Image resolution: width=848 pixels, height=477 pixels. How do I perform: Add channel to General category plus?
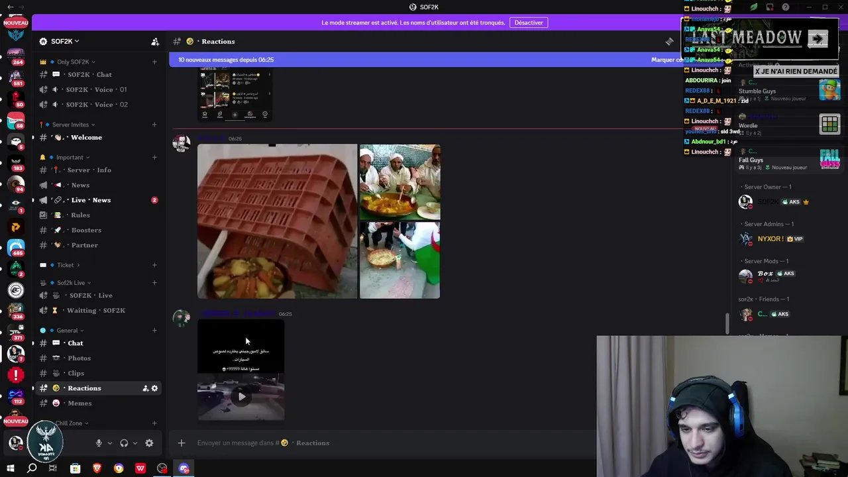(154, 330)
